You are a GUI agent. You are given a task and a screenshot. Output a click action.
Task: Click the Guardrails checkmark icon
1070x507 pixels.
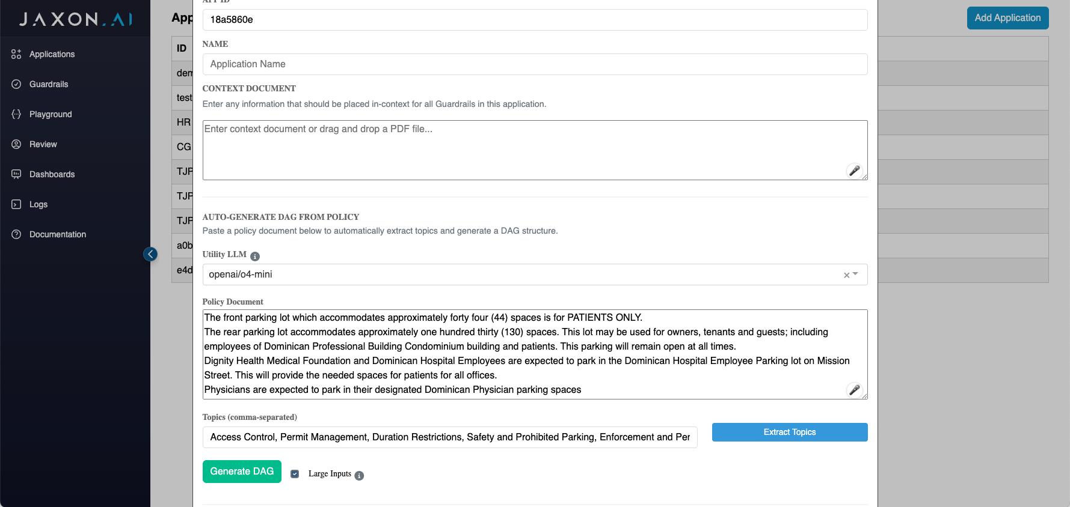coord(16,84)
